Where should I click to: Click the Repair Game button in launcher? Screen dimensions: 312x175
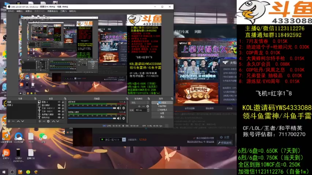pyautogui.click(x=225, y=142)
